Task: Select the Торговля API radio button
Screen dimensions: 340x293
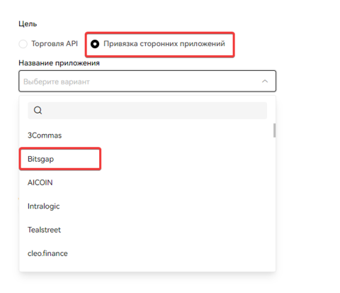Action: [x=23, y=44]
